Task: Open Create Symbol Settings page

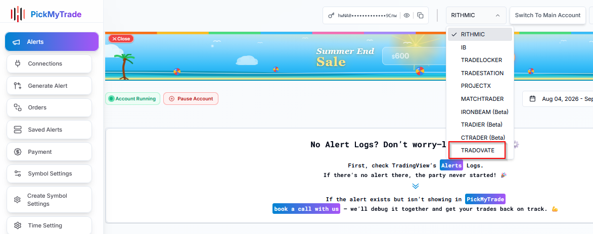Action: 49,200
